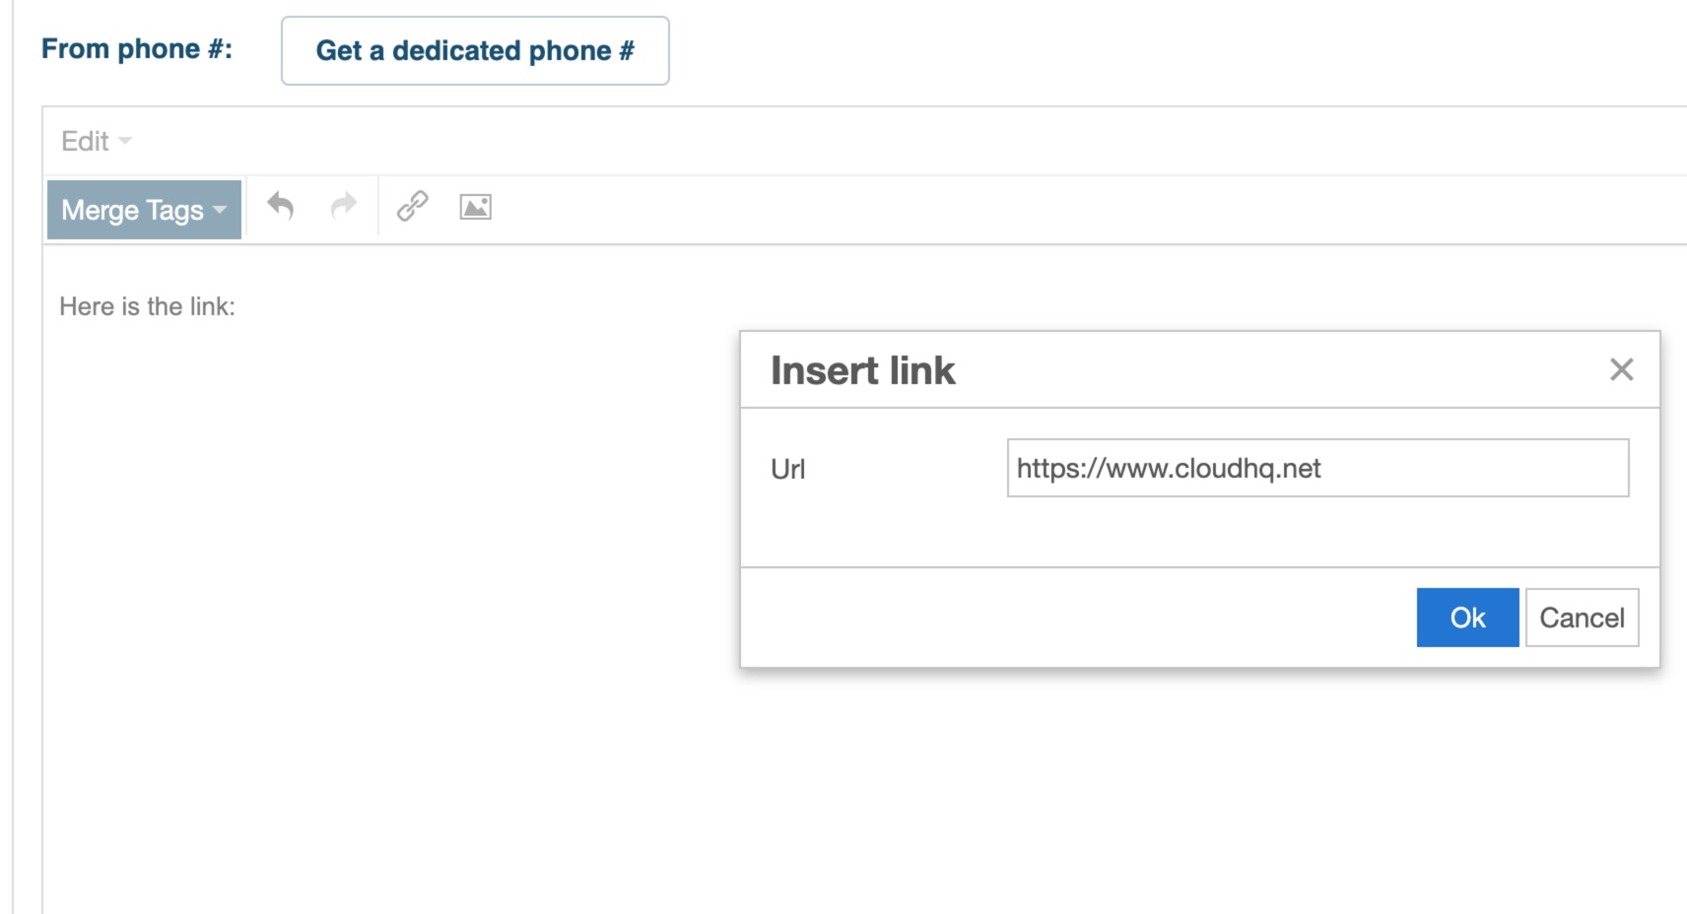Image resolution: width=1687 pixels, height=914 pixels.
Task: Place the cursor at the end of the https://www.cloudhq.net text
Action: (x=1322, y=468)
